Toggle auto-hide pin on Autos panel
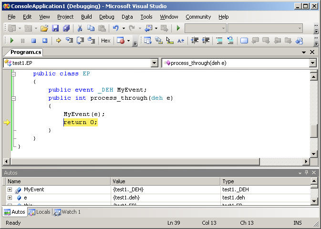Screen dimensions: 321x229 click(307, 173)
